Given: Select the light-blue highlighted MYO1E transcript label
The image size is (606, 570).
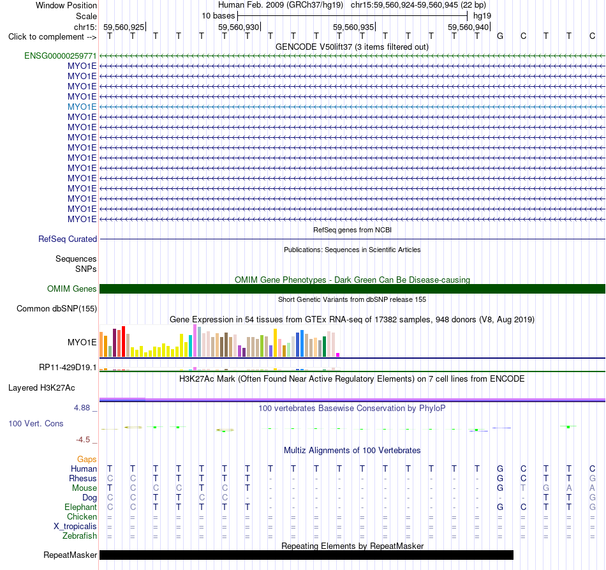Looking at the screenshot, I should (82, 107).
